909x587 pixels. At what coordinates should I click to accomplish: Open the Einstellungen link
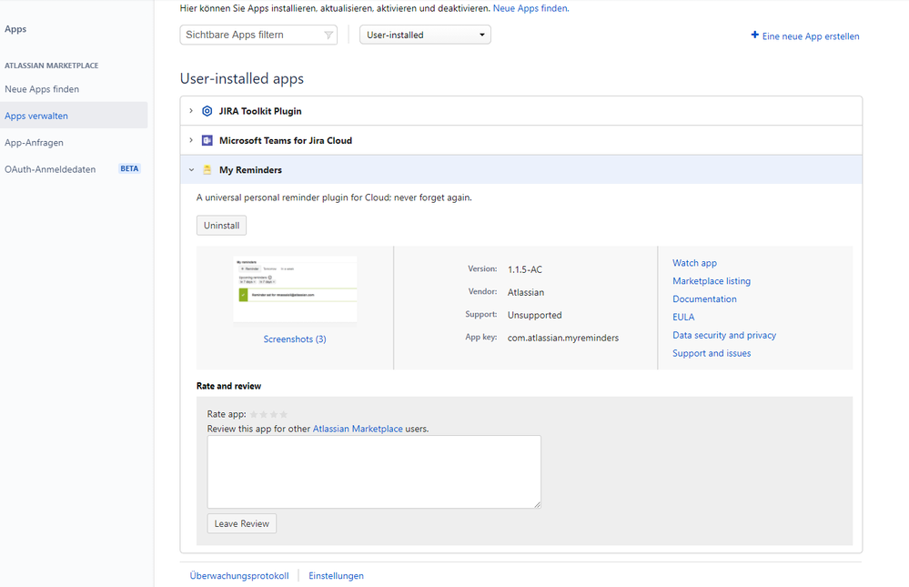point(337,576)
